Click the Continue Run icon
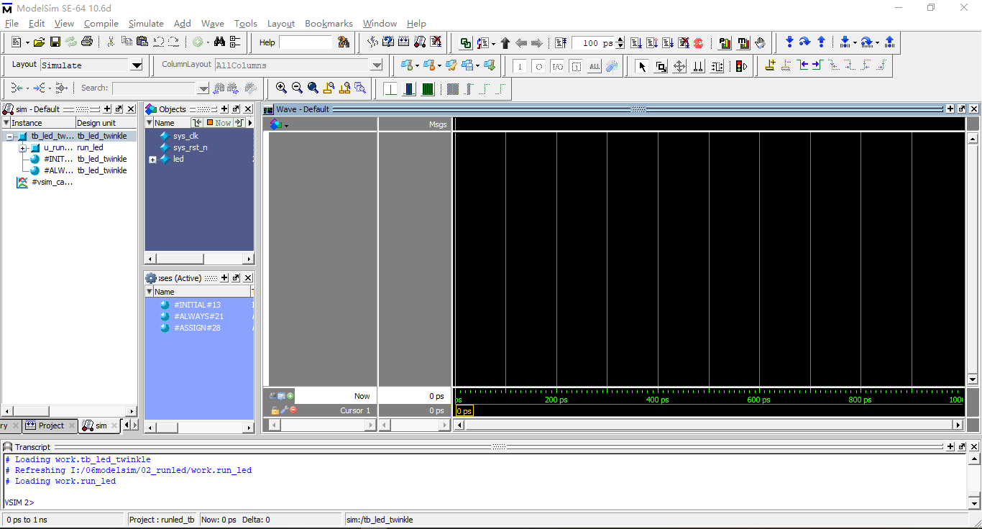Image resolution: width=982 pixels, height=529 pixels. coord(652,43)
